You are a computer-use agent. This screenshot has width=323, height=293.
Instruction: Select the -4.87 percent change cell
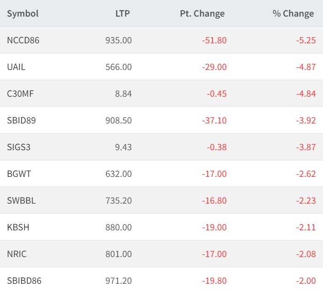click(305, 67)
